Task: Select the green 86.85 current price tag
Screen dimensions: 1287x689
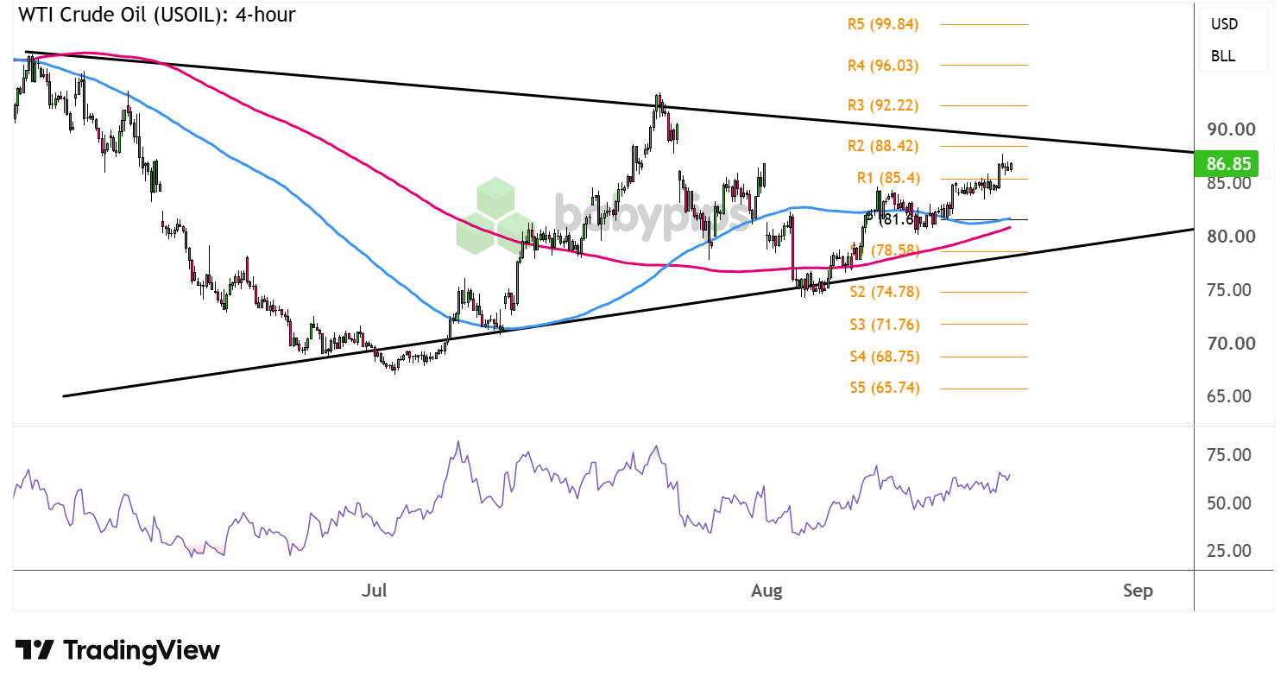Action: 1226,162
